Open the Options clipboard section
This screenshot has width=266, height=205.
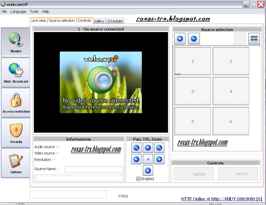tap(16, 163)
